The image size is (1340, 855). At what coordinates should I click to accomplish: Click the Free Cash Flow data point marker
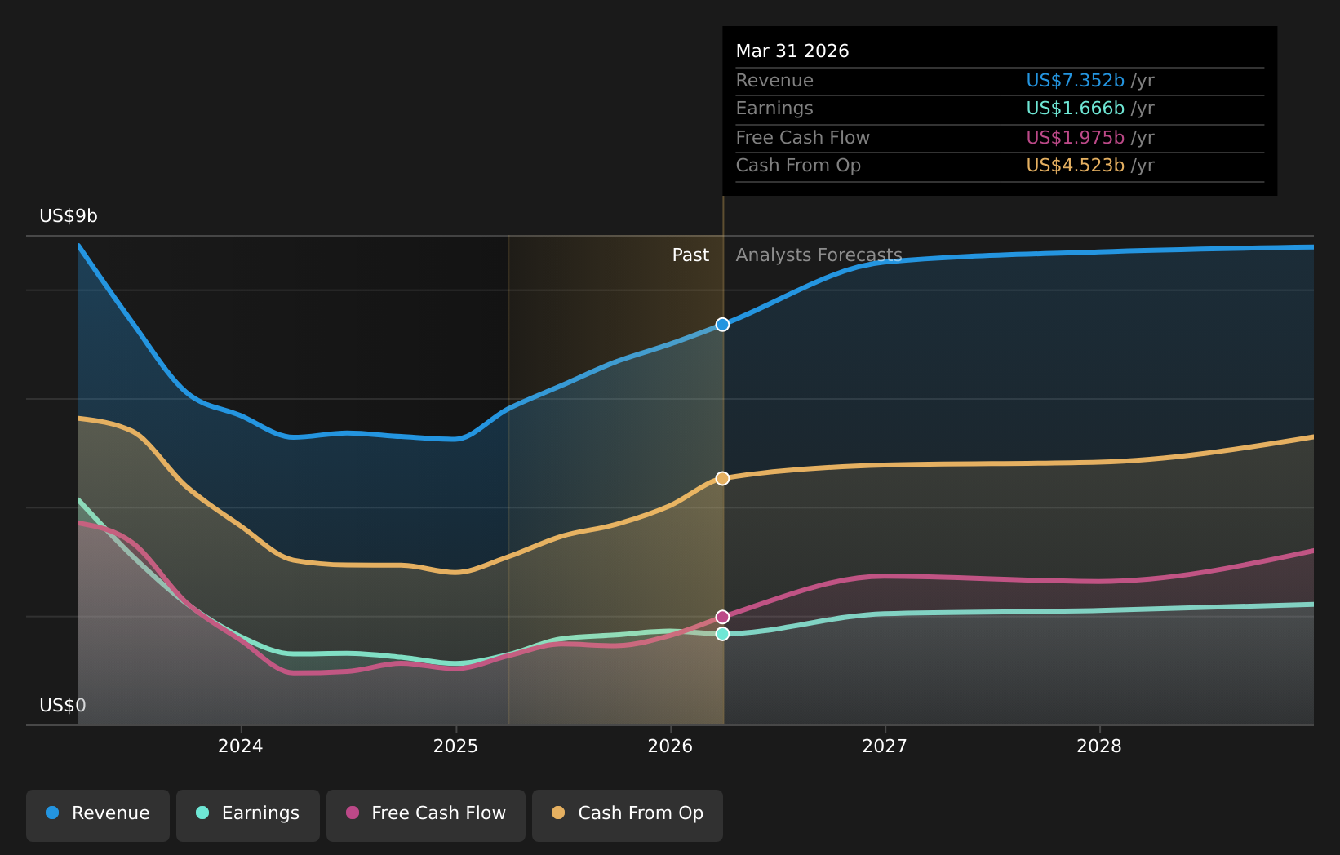(722, 617)
